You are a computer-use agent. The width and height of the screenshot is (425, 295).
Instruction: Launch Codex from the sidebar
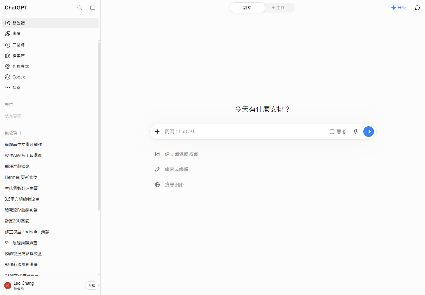50,77
